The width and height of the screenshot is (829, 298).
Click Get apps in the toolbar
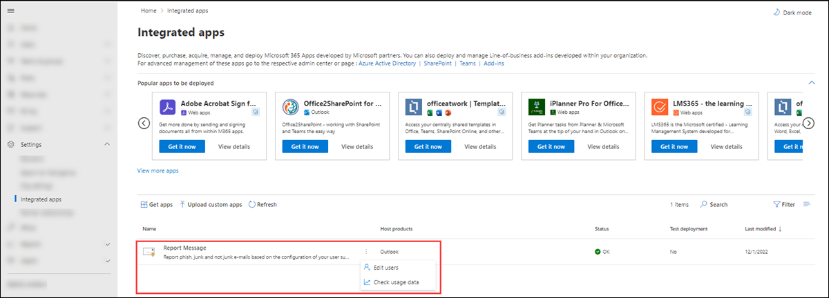(x=156, y=205)
